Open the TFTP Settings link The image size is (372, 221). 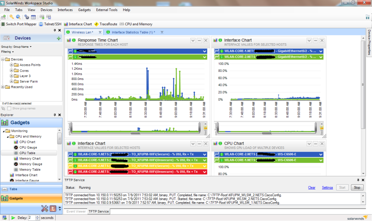(x=327, y=188)
